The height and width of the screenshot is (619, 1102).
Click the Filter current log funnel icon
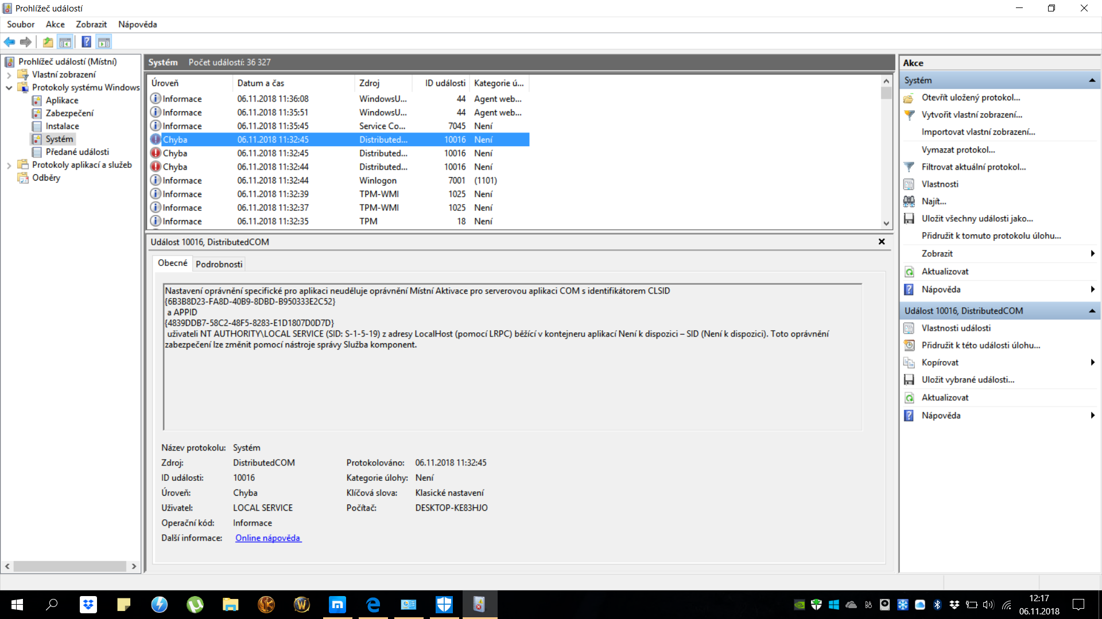pyautogui.click(x=909, y=167)
